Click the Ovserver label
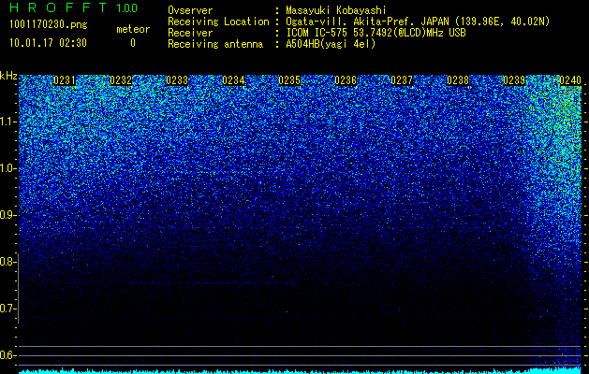The image size is (589, 374). 190,10
